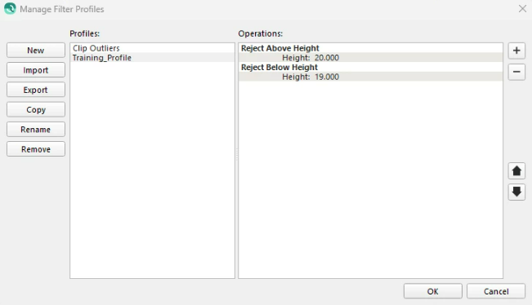This screenshot has height=305, width=532.
Task: Click the application logo in title bar
Action: (x=10, y=9)
